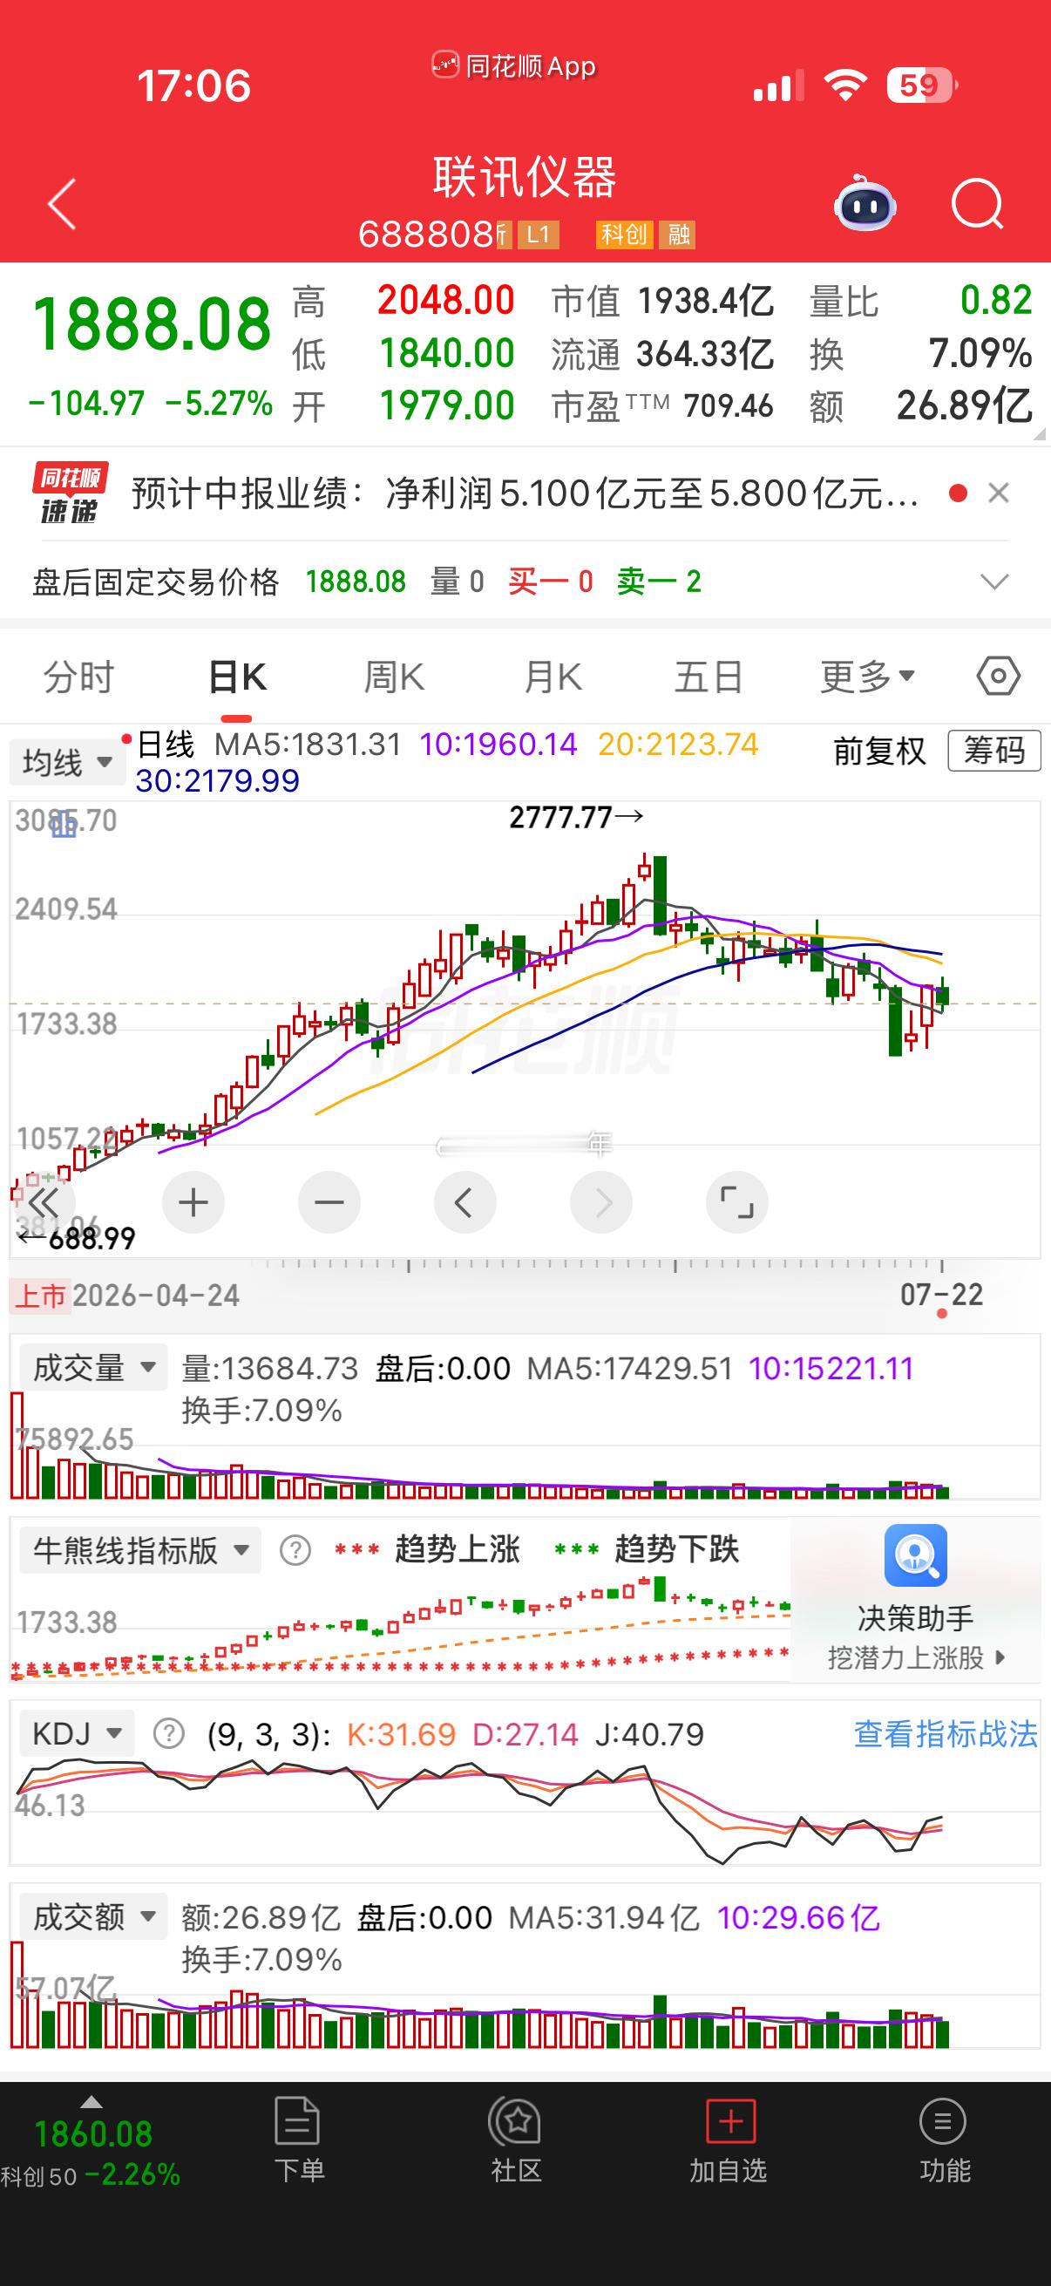Open the 成交额 indicator dropdown

point(92,1917)
